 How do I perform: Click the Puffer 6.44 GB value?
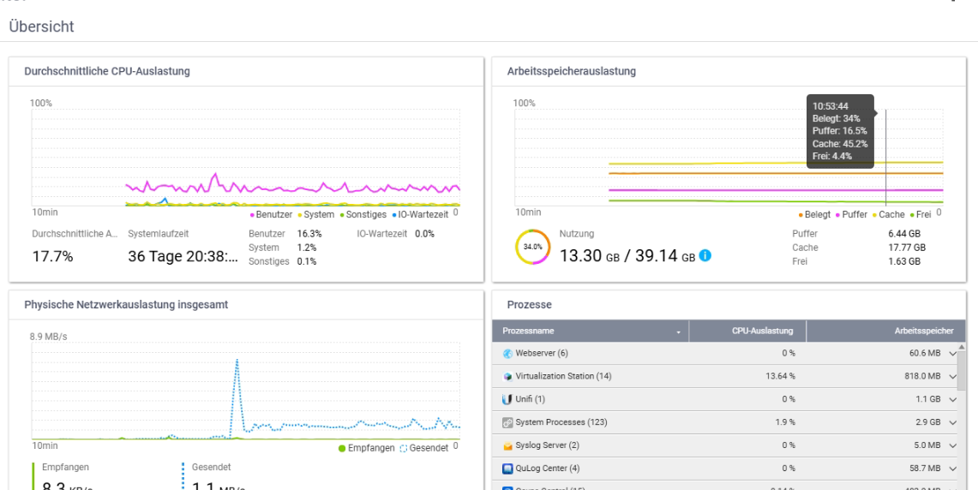pyautogui.click(x=903, y=234)
